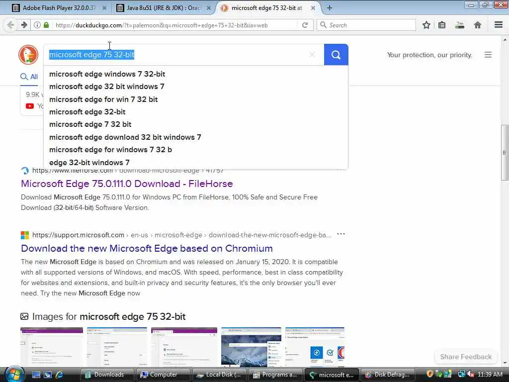Open the bookmarks list icon

point(442,25)
